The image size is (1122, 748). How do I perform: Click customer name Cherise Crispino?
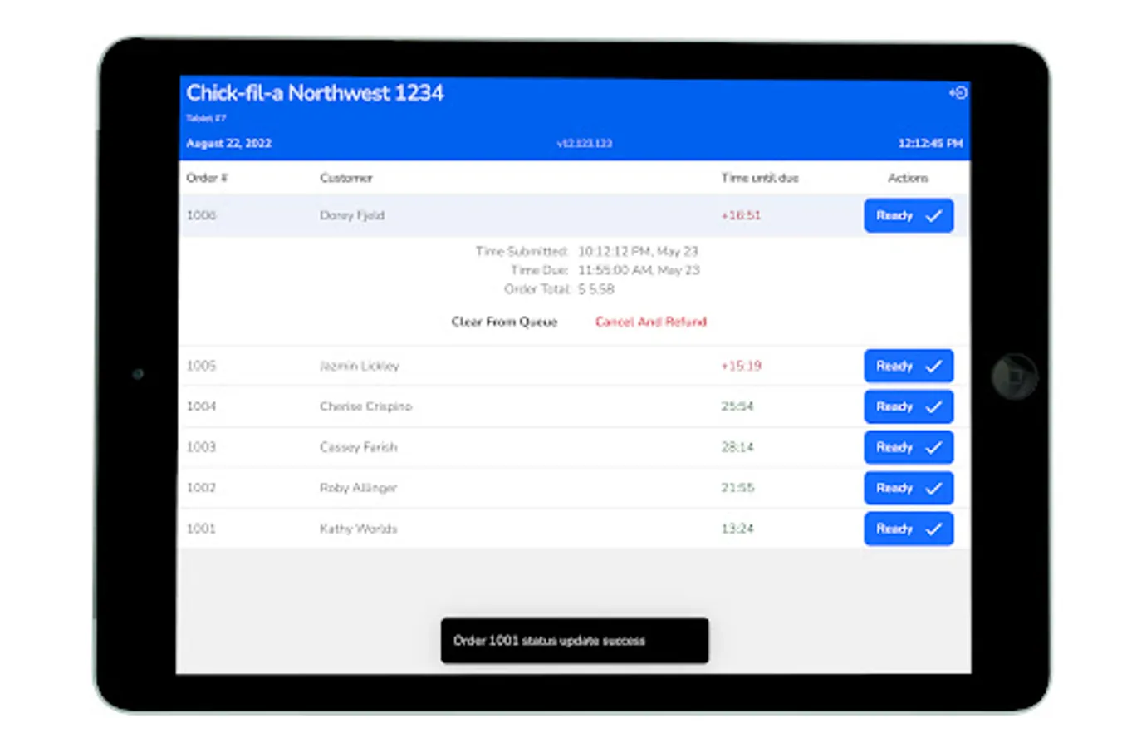point(366,406)
